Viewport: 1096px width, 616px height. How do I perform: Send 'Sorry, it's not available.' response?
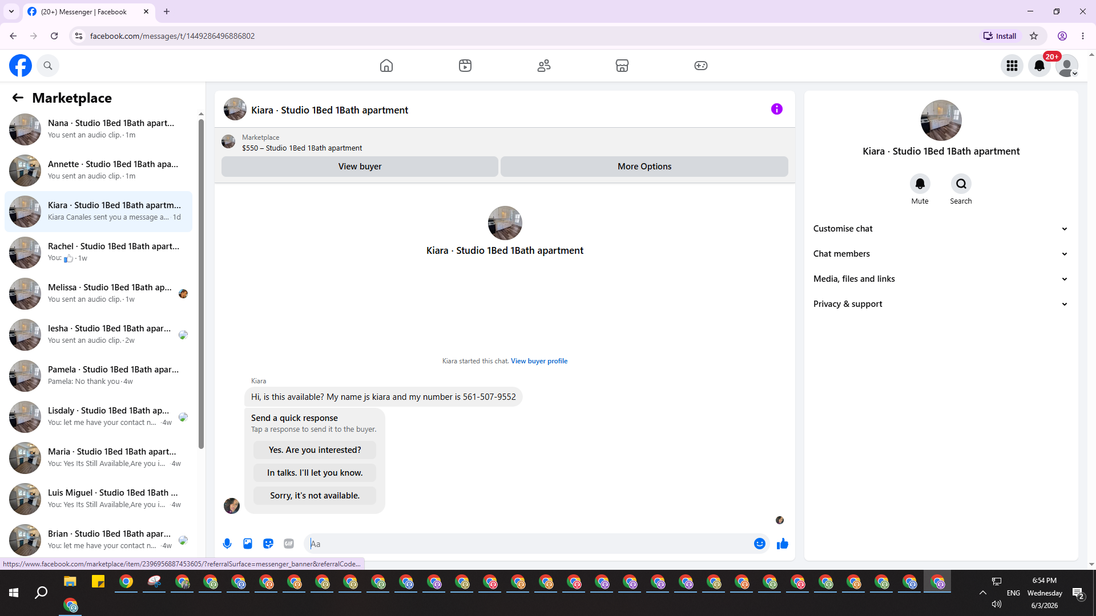click(x=315, y=496)
